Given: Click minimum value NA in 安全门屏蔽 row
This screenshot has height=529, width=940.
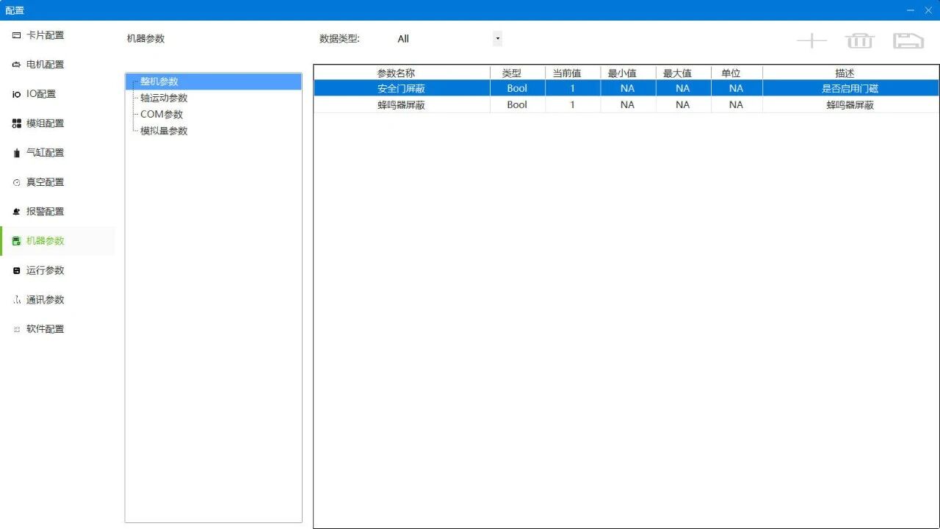Looking at the screenshot, I should point(628,88).
